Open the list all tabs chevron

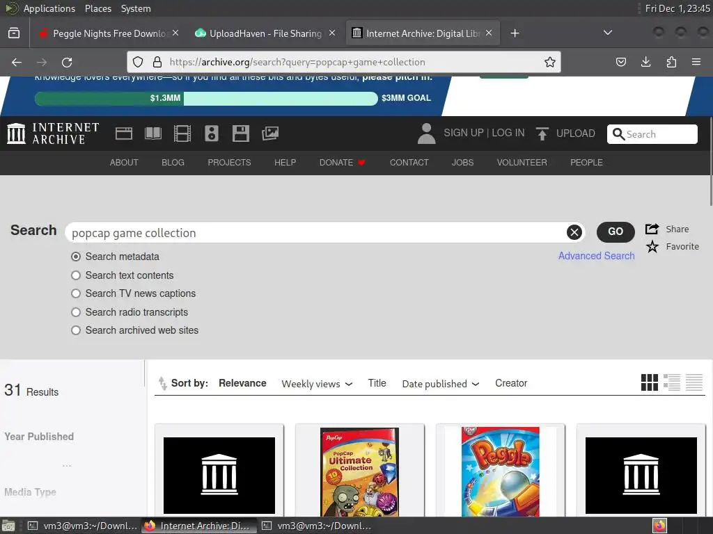607,33
